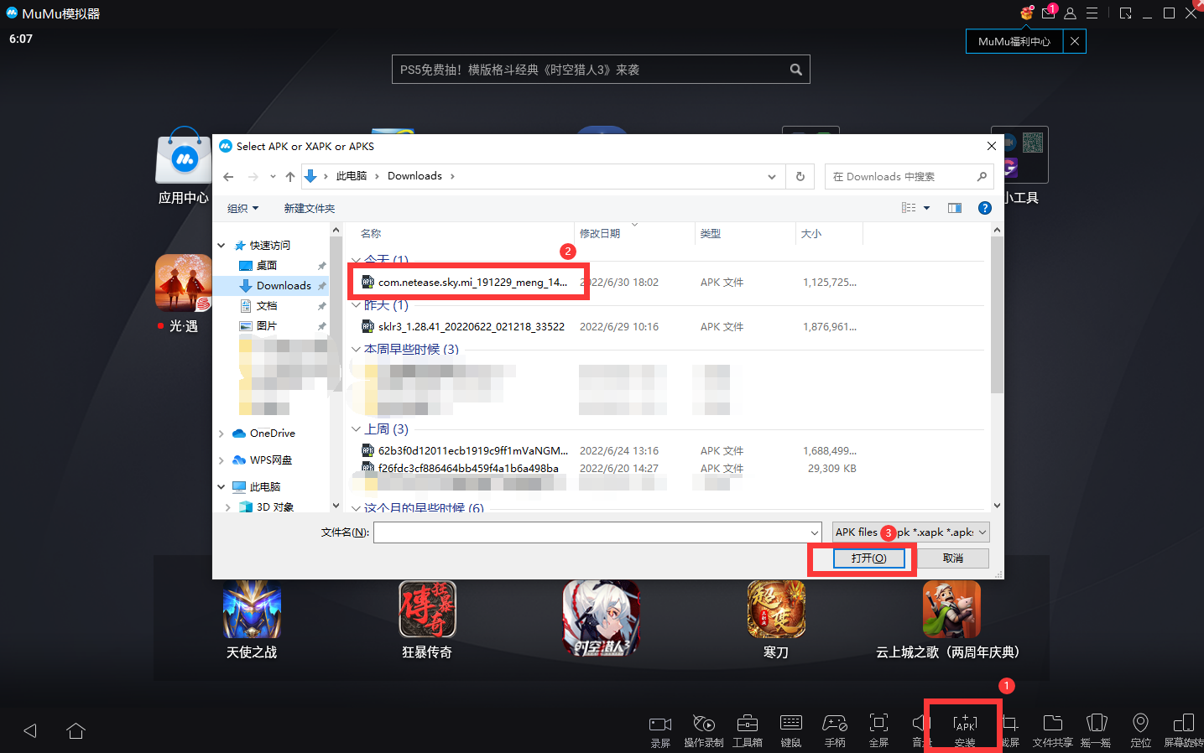Viewport: 1204px width, 753px height.
Task: Go to Android home screen
Action: point(76,730)
